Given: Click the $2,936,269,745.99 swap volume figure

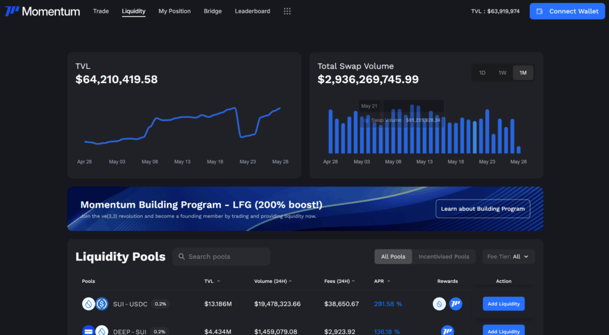Looking at the screenshot, I should click(368, 80).
